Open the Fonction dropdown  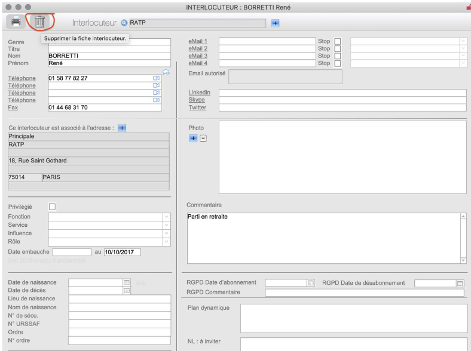coord(167,217)
